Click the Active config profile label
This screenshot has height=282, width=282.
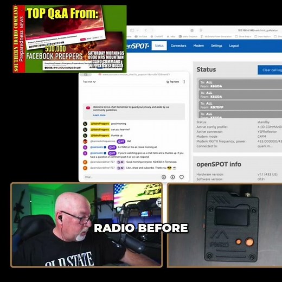tap(211, 127)
